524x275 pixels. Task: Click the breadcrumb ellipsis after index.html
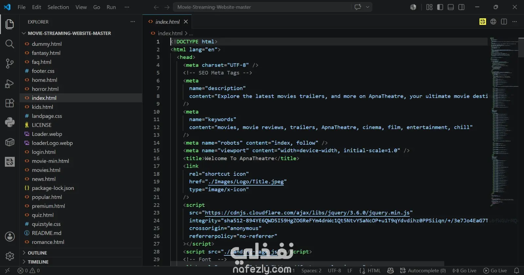tap(191, 33)
